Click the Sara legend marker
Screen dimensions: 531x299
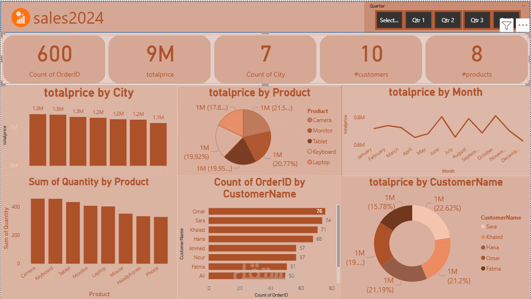tap(483, 227)
